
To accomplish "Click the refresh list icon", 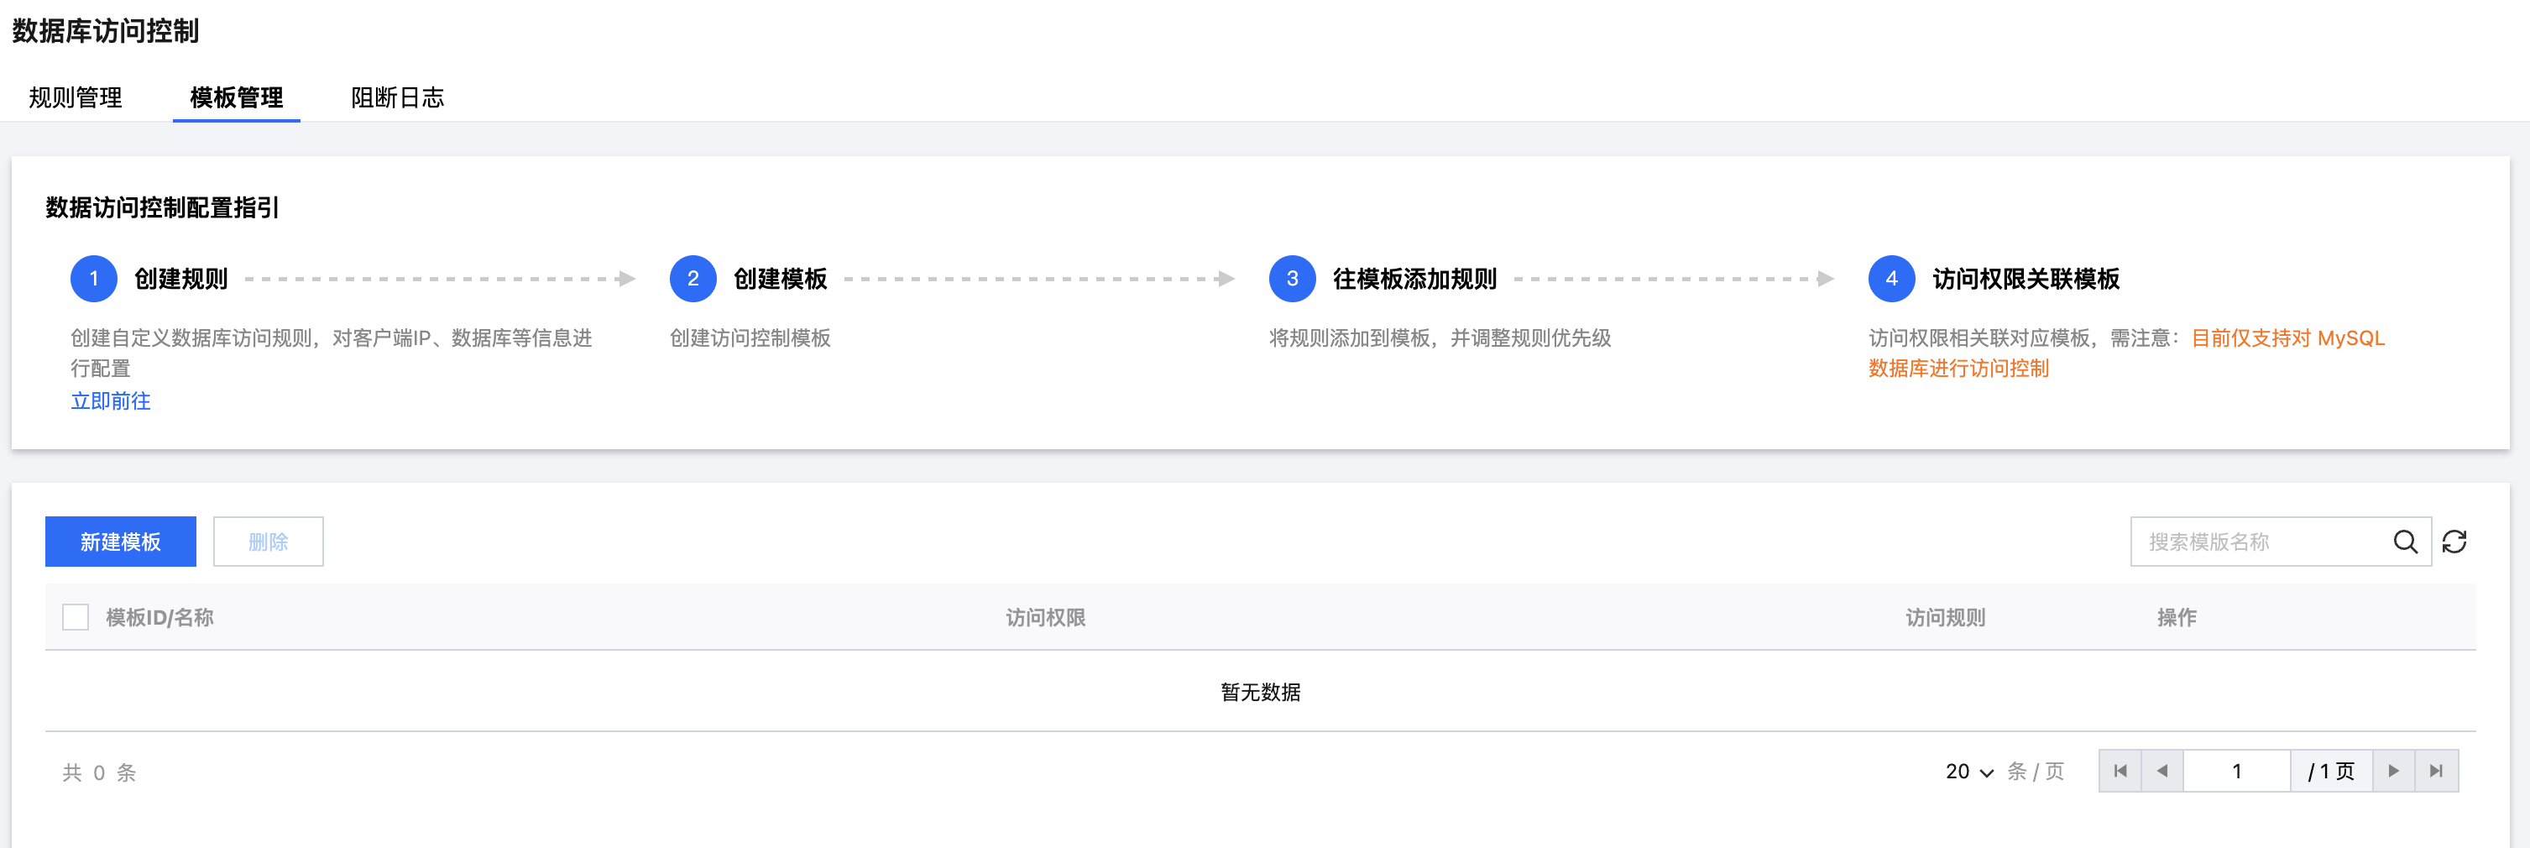I will click(x=2454, y=542).
